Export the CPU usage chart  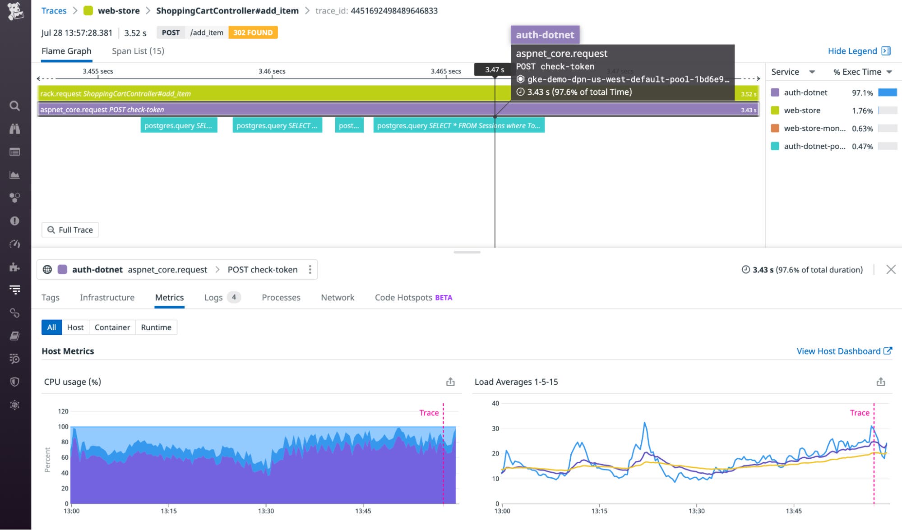pos(450,382)
